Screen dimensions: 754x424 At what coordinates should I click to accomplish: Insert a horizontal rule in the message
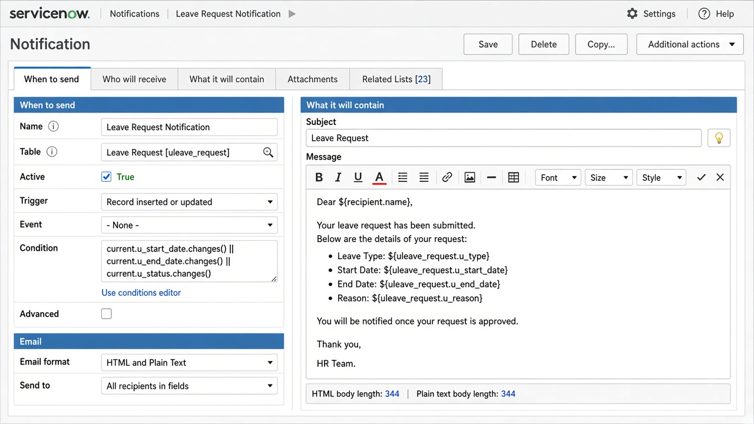[491, 177]
